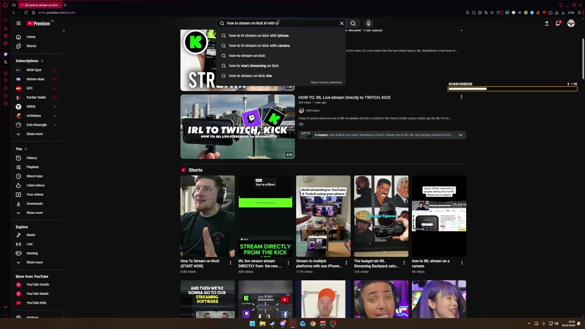Click the address bar URL www.youtube.com/results
Screen dimensions: 585x329
click(x=57, y=12)
